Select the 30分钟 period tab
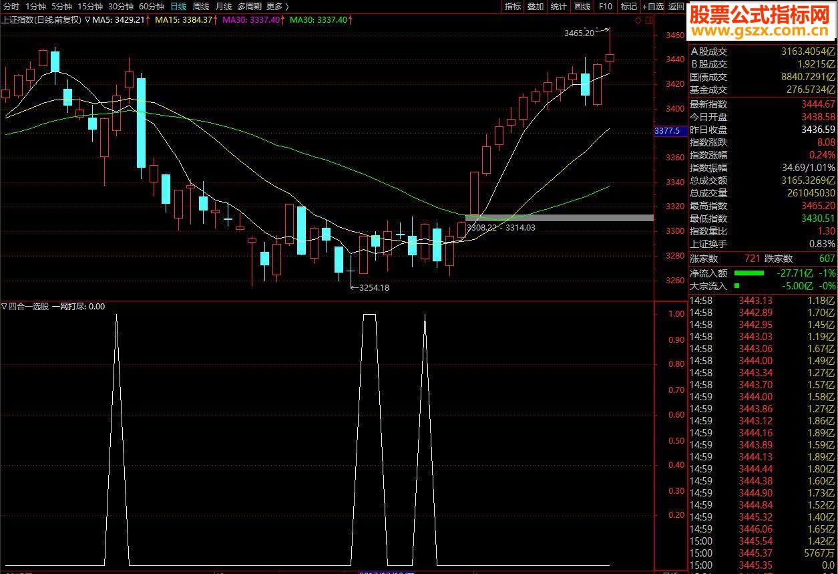This screenshot has height=574, width=838. (x=121, y=6)
